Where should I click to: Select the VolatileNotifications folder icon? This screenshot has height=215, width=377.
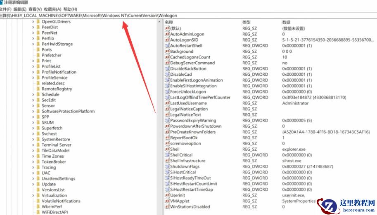click(38, 201)
